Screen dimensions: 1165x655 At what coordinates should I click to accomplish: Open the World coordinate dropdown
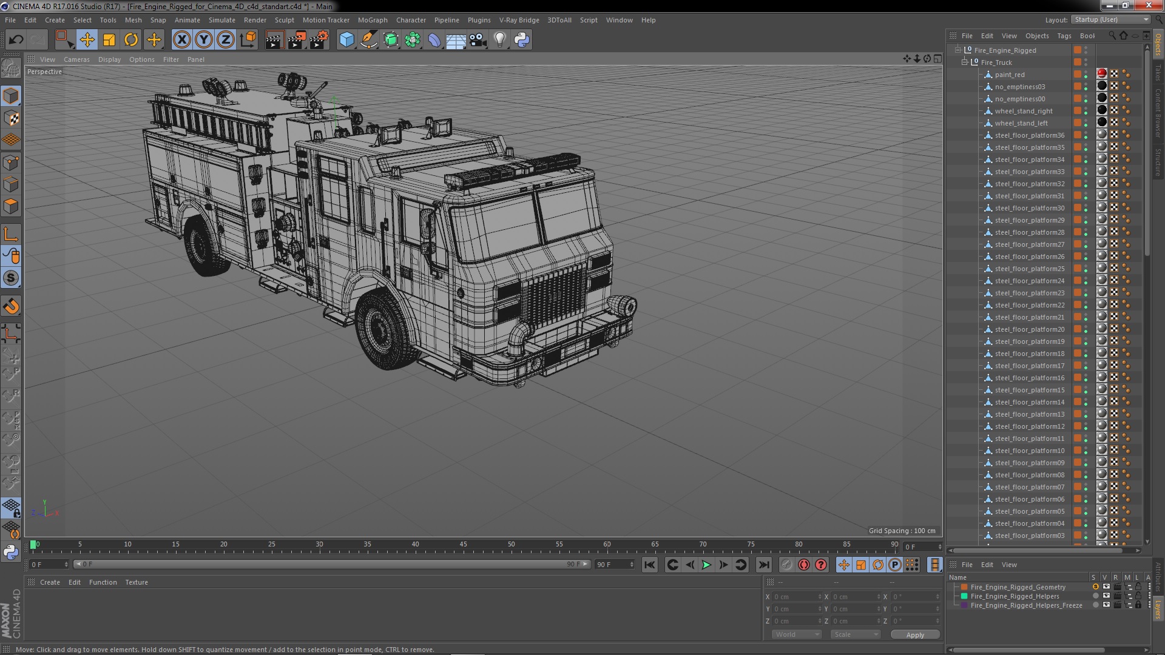point(797,634)
